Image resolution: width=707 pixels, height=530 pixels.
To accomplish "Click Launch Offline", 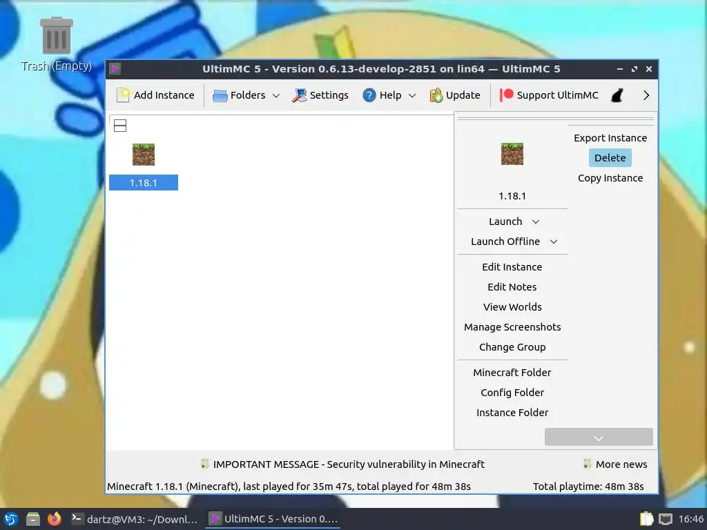I will tap(505, 242).
